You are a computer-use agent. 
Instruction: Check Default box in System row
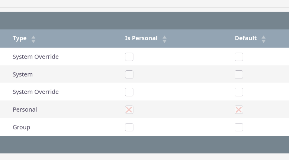coord(239,74)
